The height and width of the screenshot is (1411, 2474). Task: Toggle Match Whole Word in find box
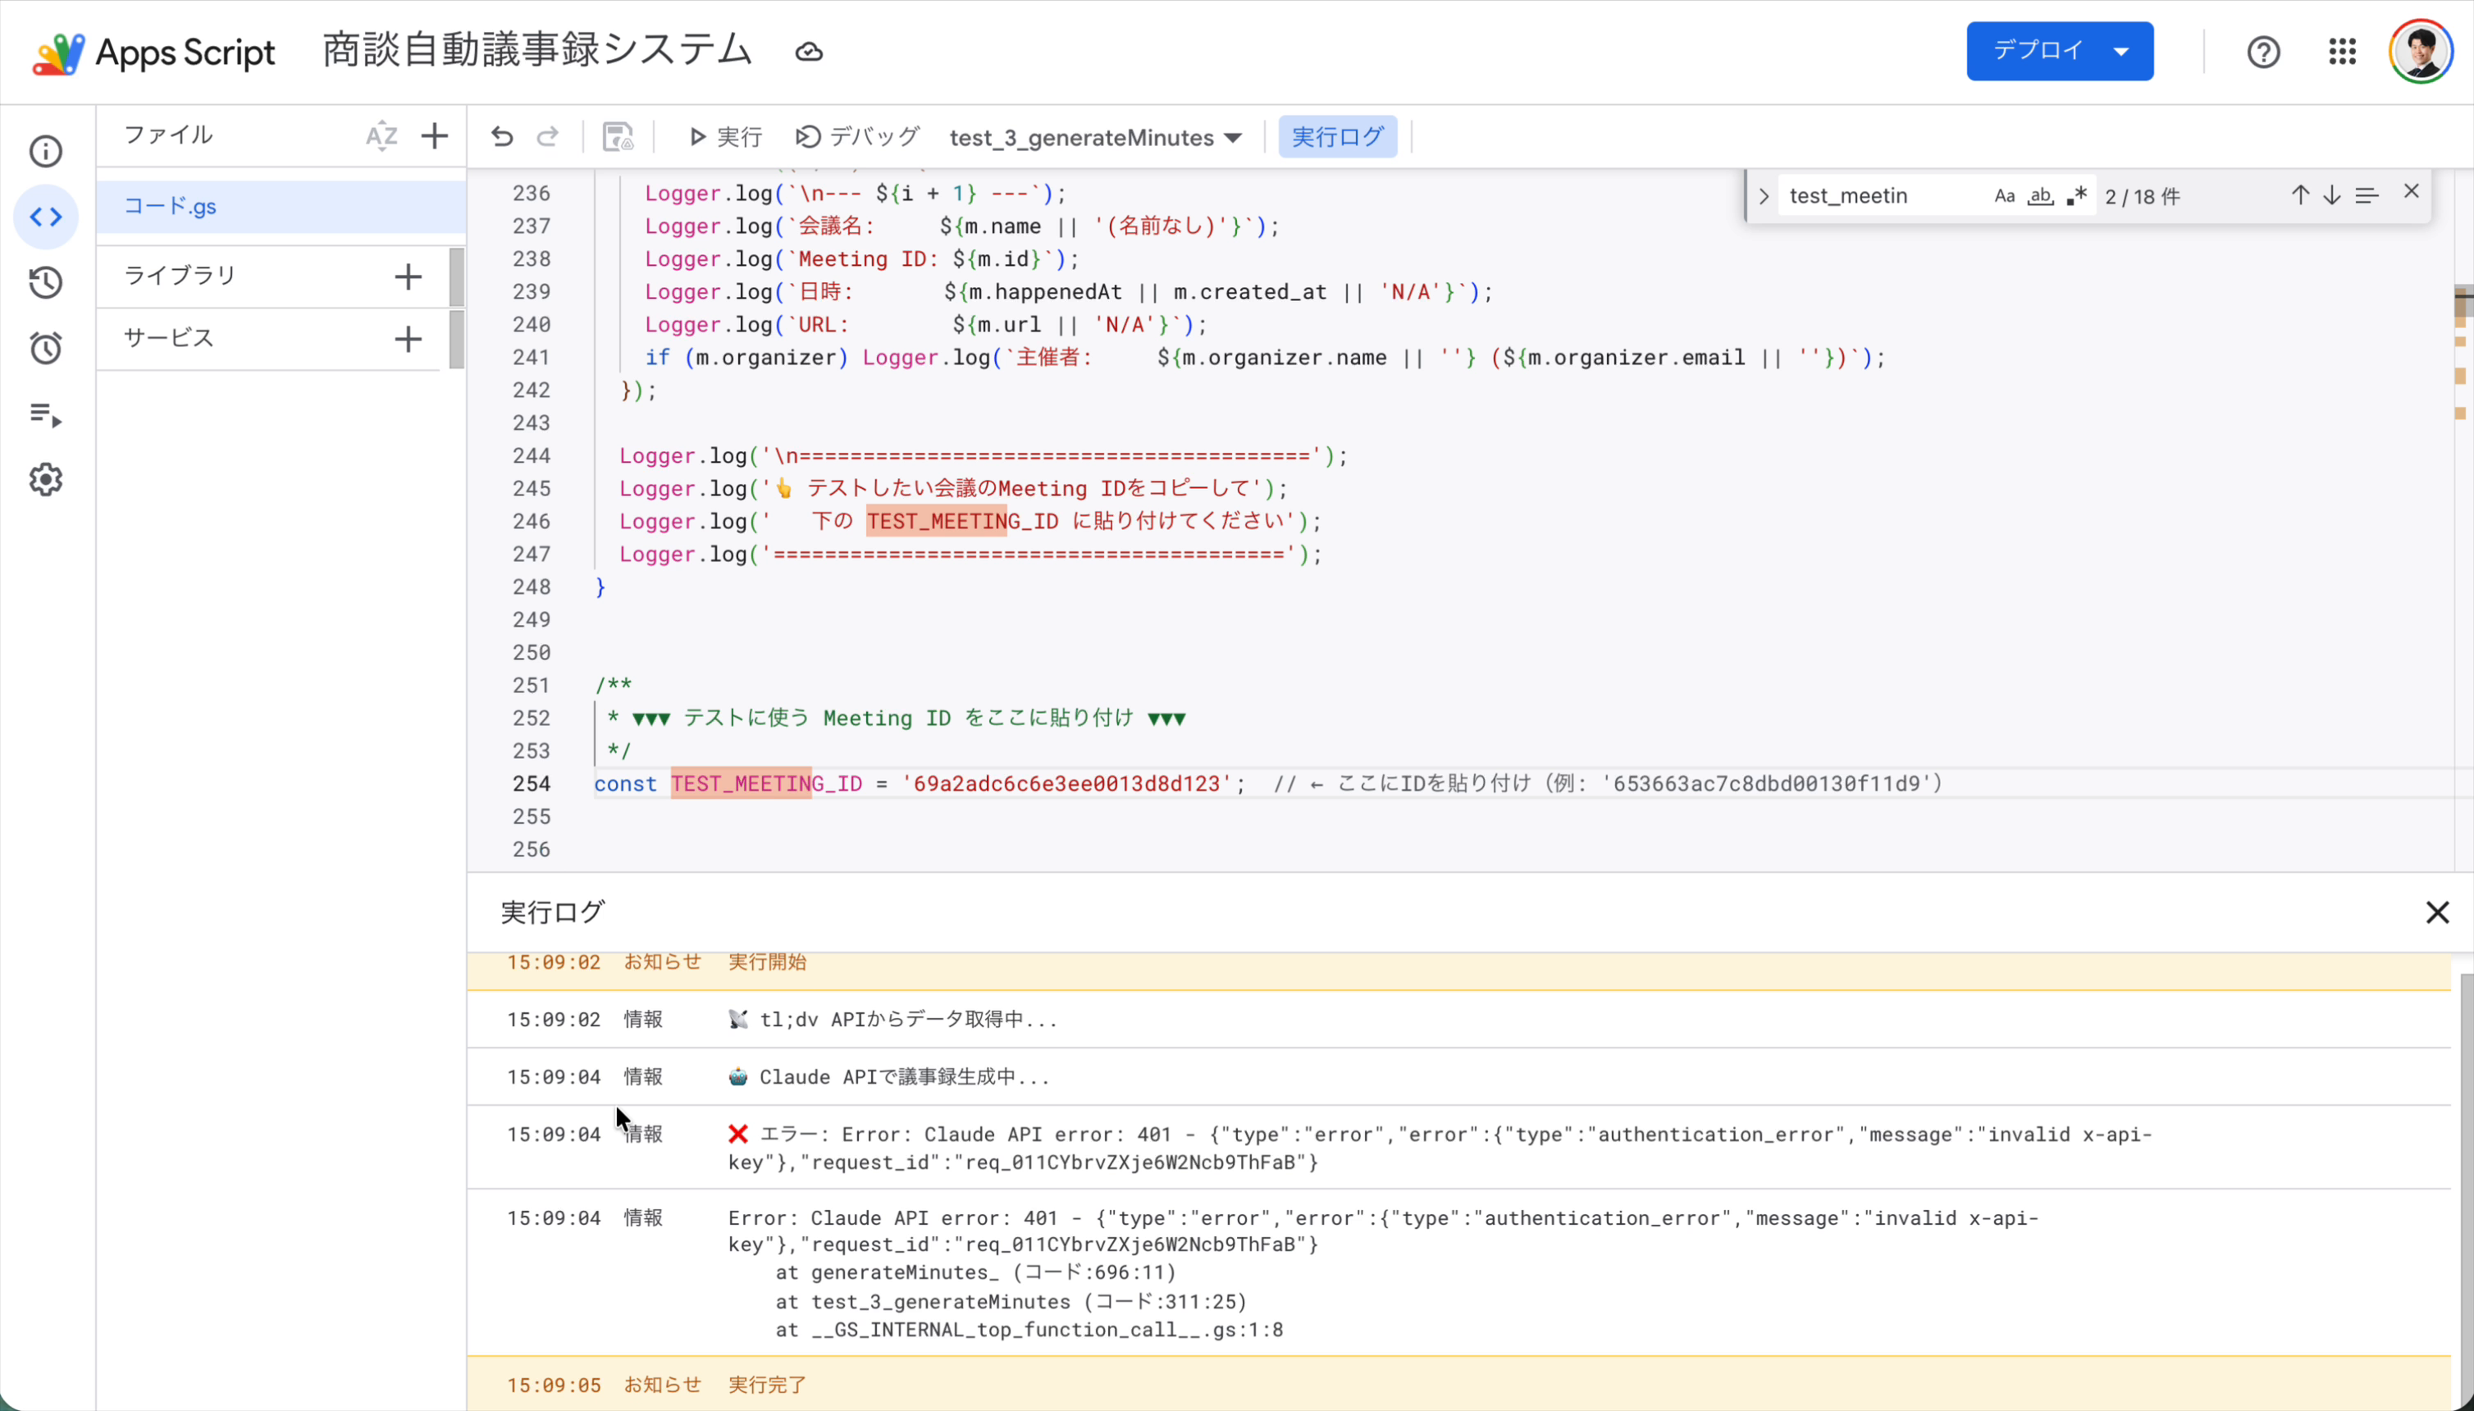coord(2040,197)
